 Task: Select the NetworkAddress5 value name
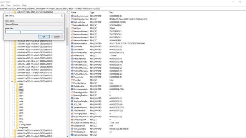coord(81,25)
